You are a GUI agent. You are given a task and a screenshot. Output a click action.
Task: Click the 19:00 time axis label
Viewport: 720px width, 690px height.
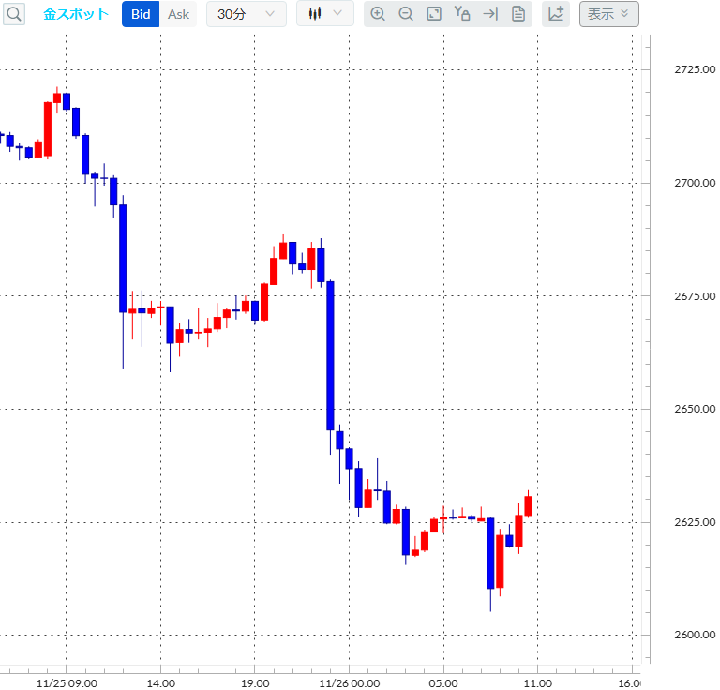[x=255, y=683]
